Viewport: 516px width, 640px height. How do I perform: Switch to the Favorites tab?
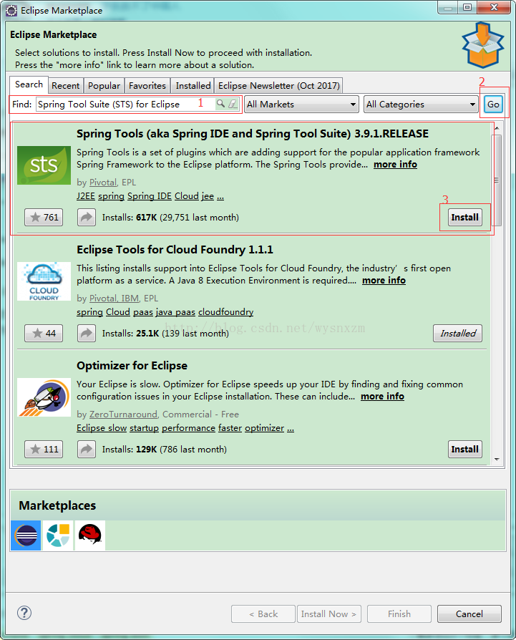[147, 86]
